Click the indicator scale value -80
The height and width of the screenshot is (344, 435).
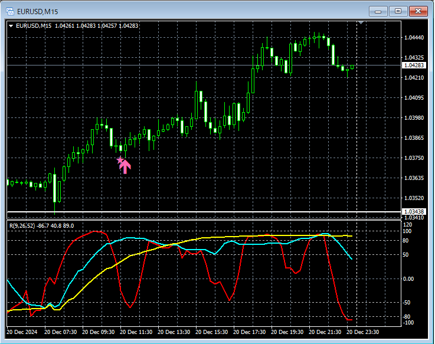pos(407,316)
